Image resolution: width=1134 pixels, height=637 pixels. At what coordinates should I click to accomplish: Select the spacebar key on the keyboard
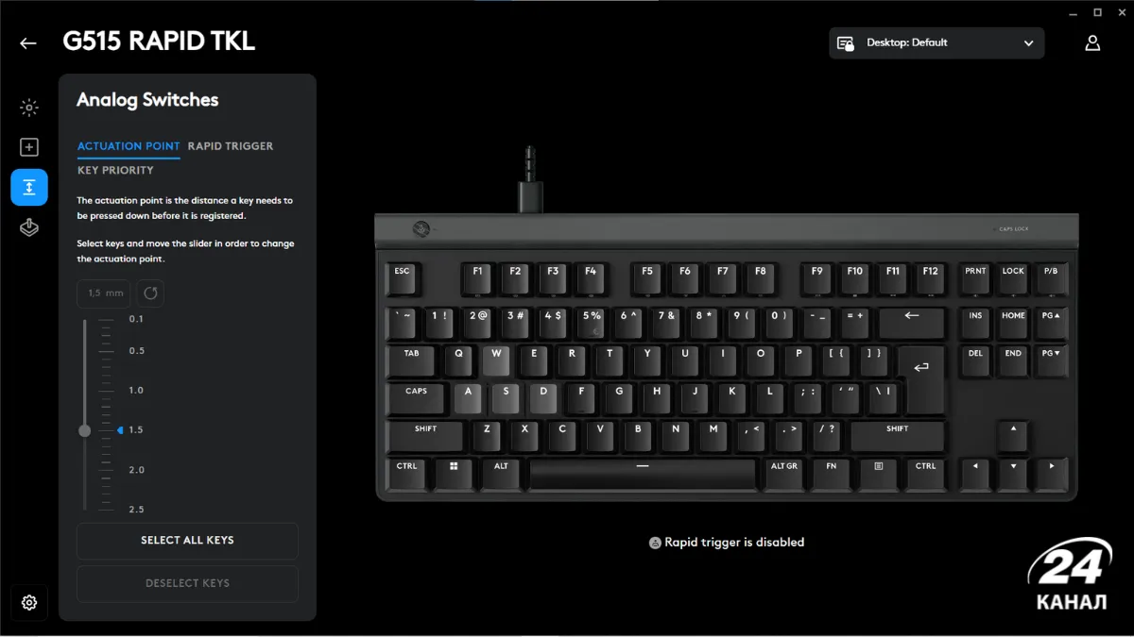click(x=643, y=474)
